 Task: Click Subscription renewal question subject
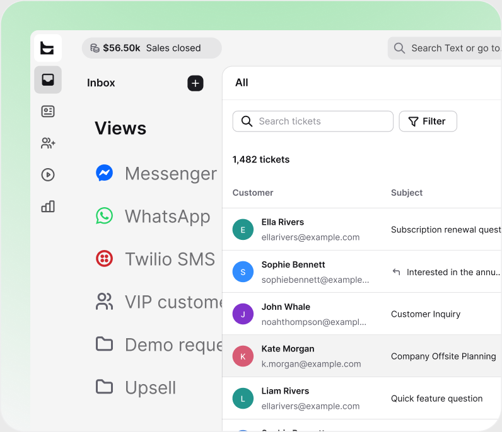446,230
